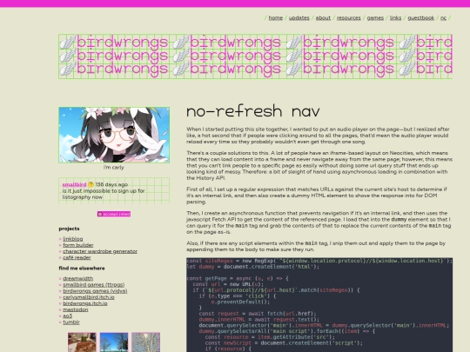Visit the dreamwidth profile link
470x352 pixels.
78,278
